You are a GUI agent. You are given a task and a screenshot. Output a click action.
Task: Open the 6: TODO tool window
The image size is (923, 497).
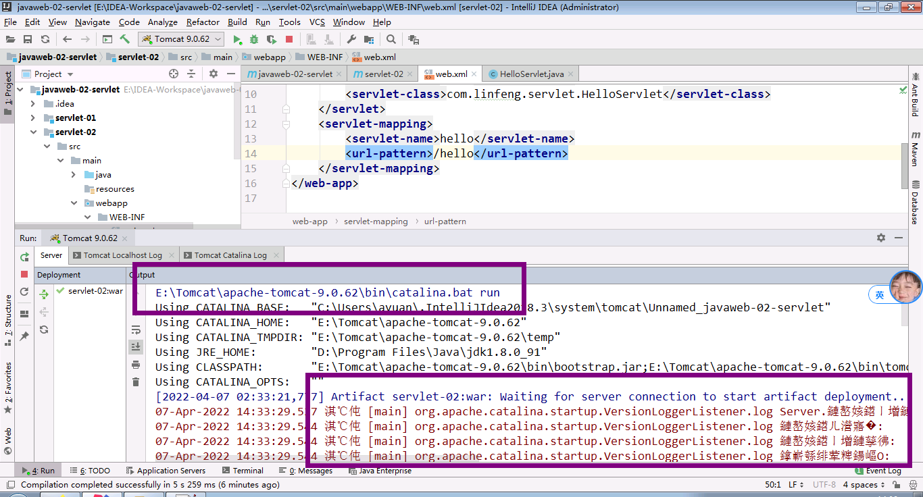[x=89, y=471]
